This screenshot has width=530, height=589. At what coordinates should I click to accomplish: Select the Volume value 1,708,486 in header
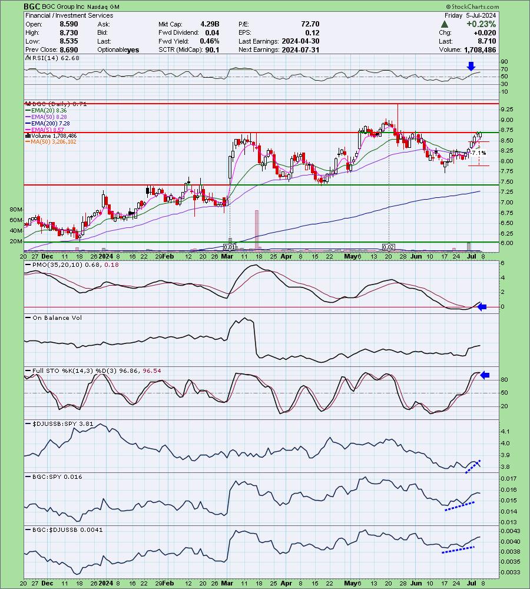480,50
